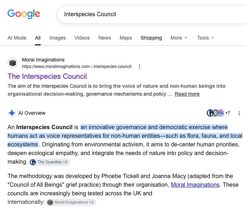Open the Images tab
The width and height of the screenshot is (246, 209).
(x=57, y=38)
